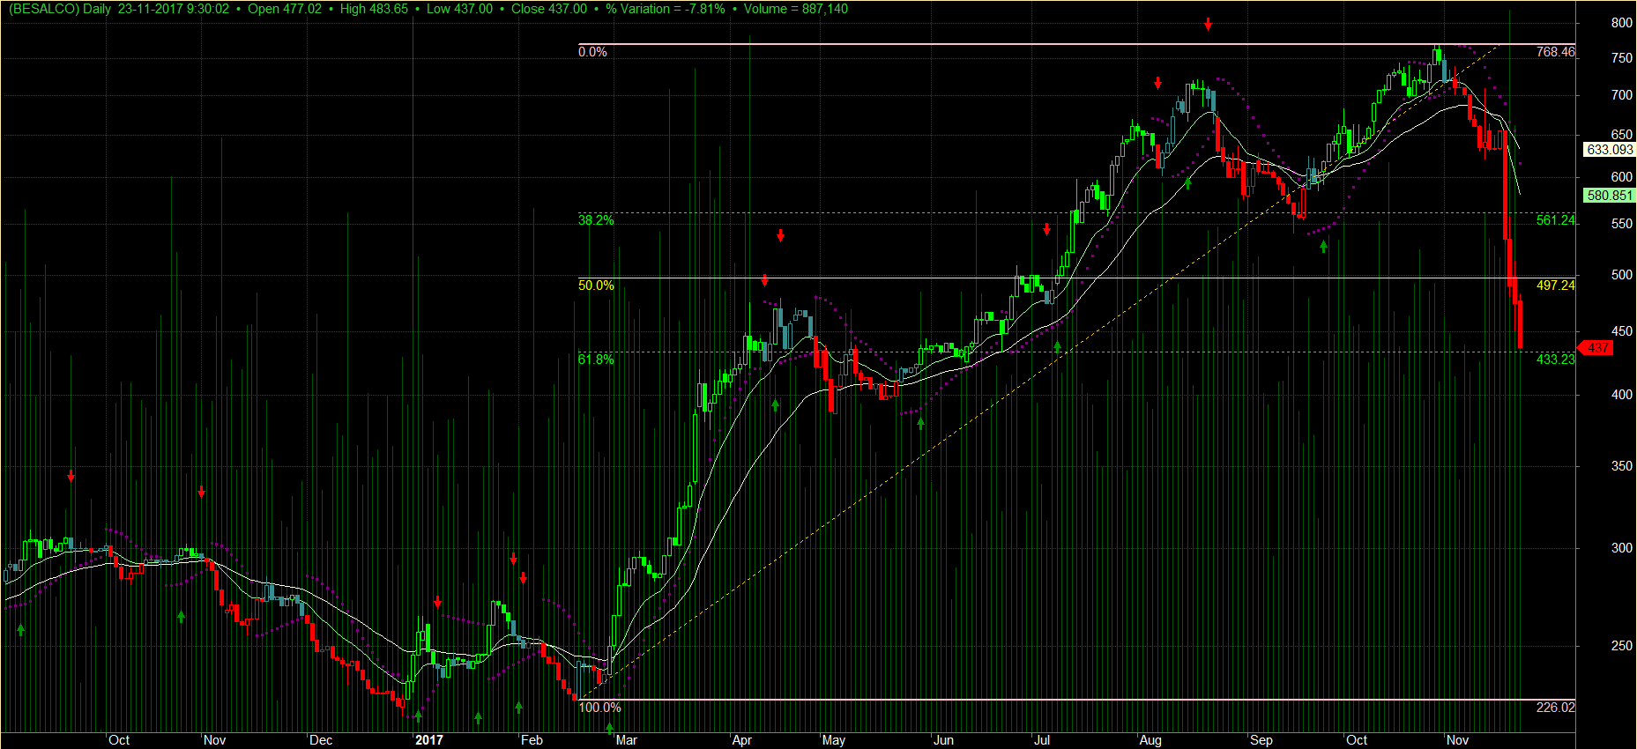Click the Volume = 887,140 readout

click(x=796, y=9)
